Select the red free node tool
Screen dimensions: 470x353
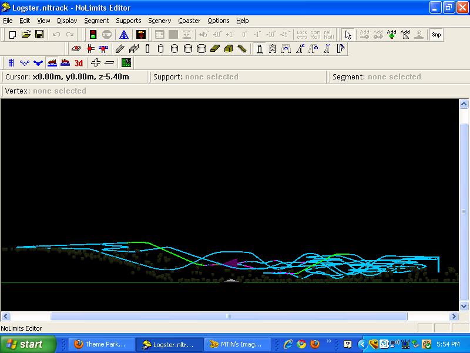[90, 49]
